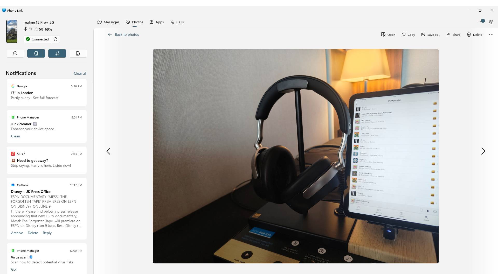This screenshot has height=280, width=498.
Task: Open the Music notification card
Action: coord(47,160)
